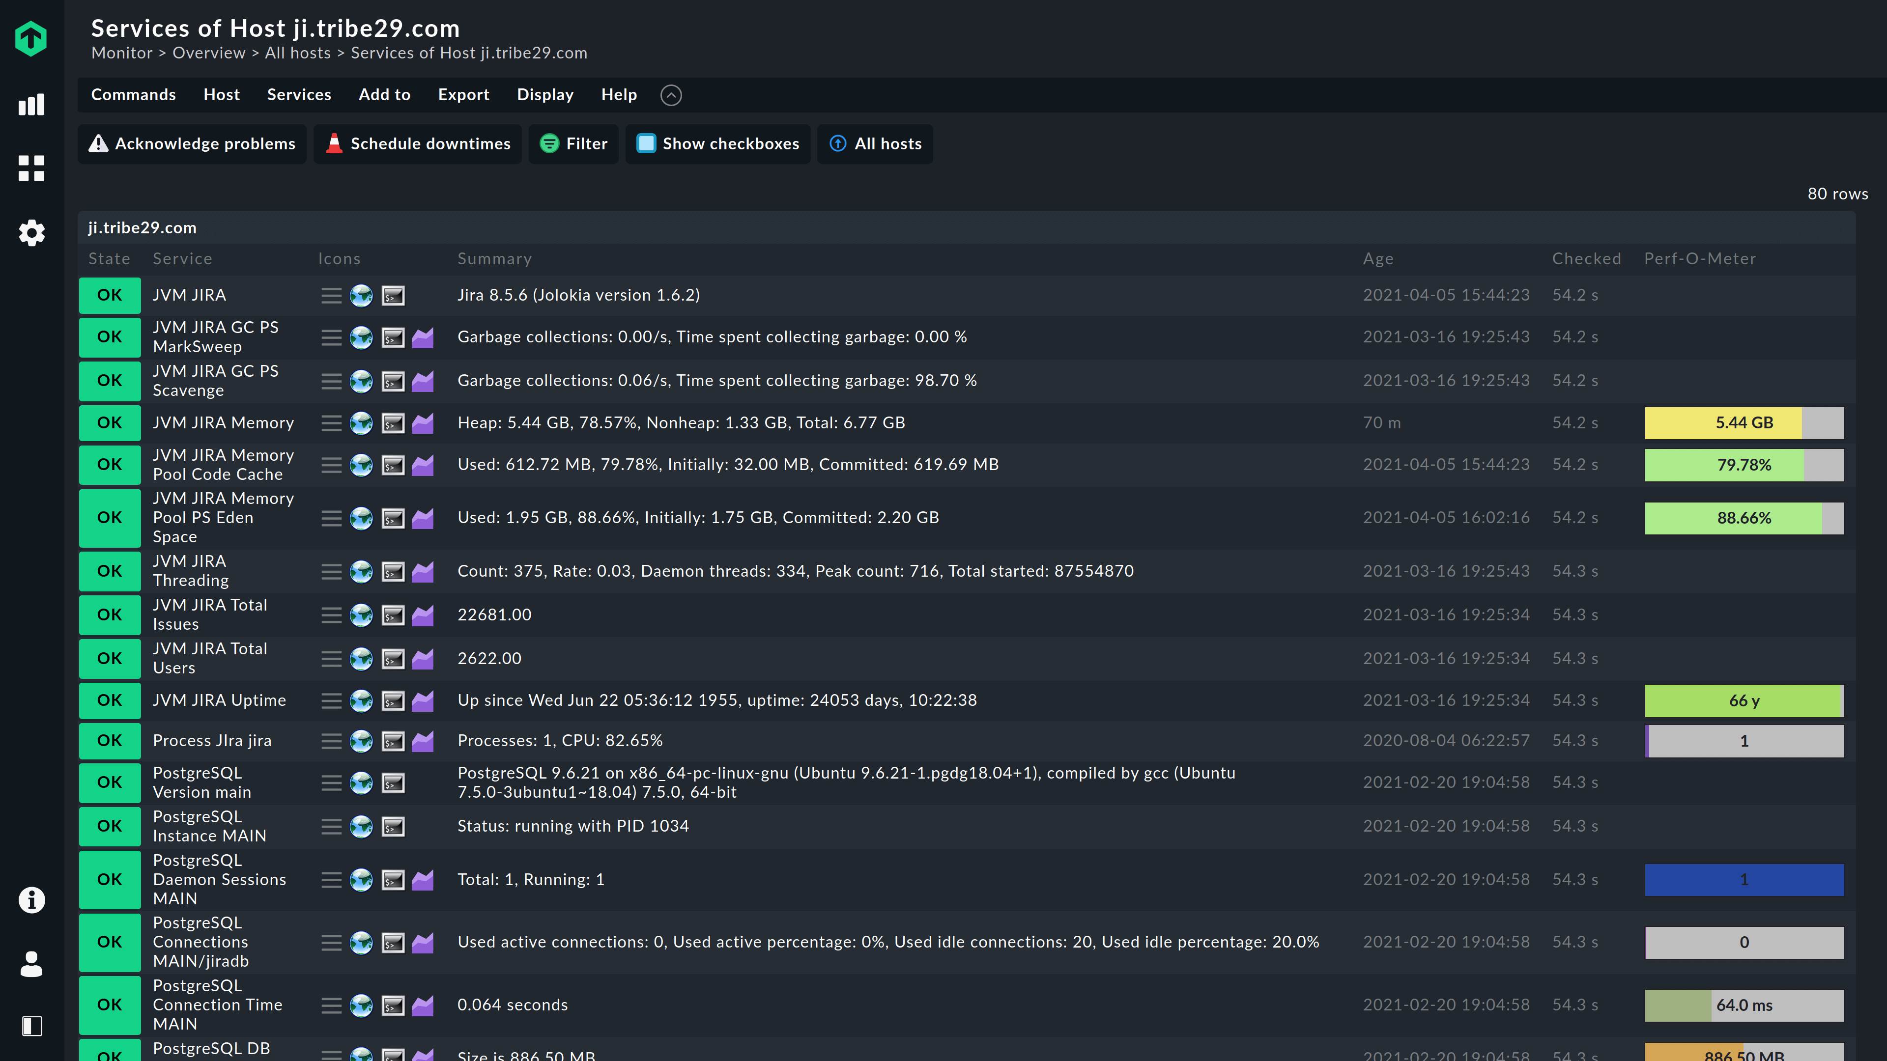The image size is (1887, 1061).
Task: Open action menu for Process JIra jira
Action: (331, 741)
